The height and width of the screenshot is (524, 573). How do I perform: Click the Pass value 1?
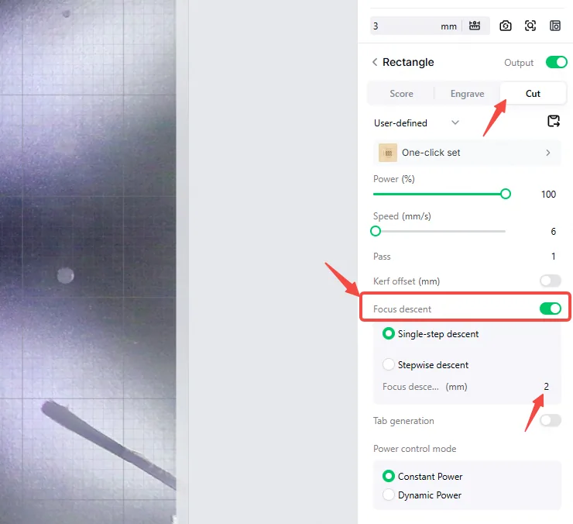point(554,256)
